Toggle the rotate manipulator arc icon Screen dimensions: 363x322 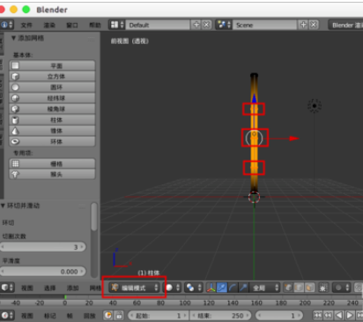point(233,288)
